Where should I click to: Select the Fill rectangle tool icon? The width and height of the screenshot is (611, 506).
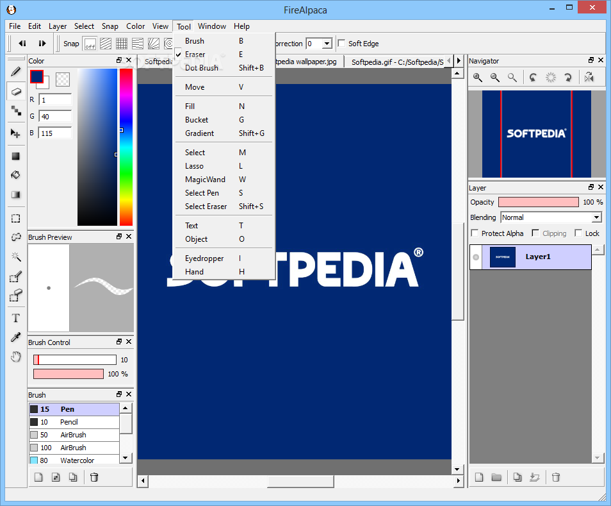point(15,156)
